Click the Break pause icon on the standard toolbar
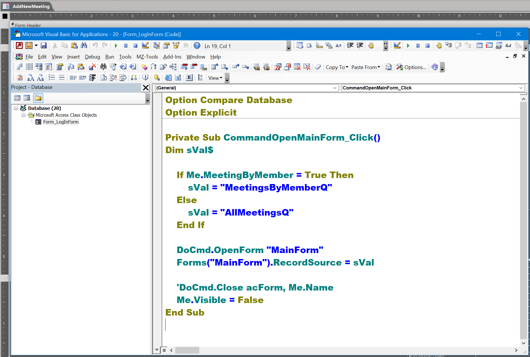This screenshot has width=530, height=357. 126,45
